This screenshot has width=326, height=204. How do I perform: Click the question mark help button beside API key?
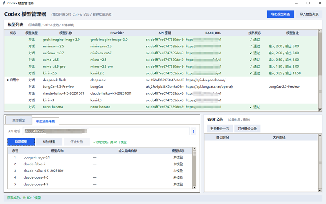pos(194,131)
